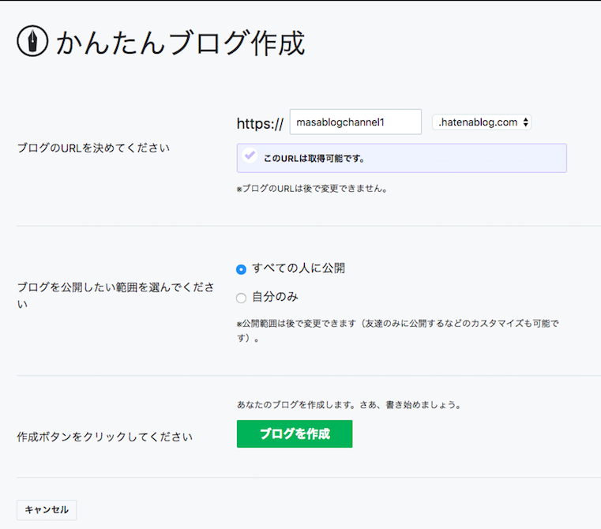Open the .hatenablog.com domain dropdown
The image size is (601, 529).
[x=482, y=122]
